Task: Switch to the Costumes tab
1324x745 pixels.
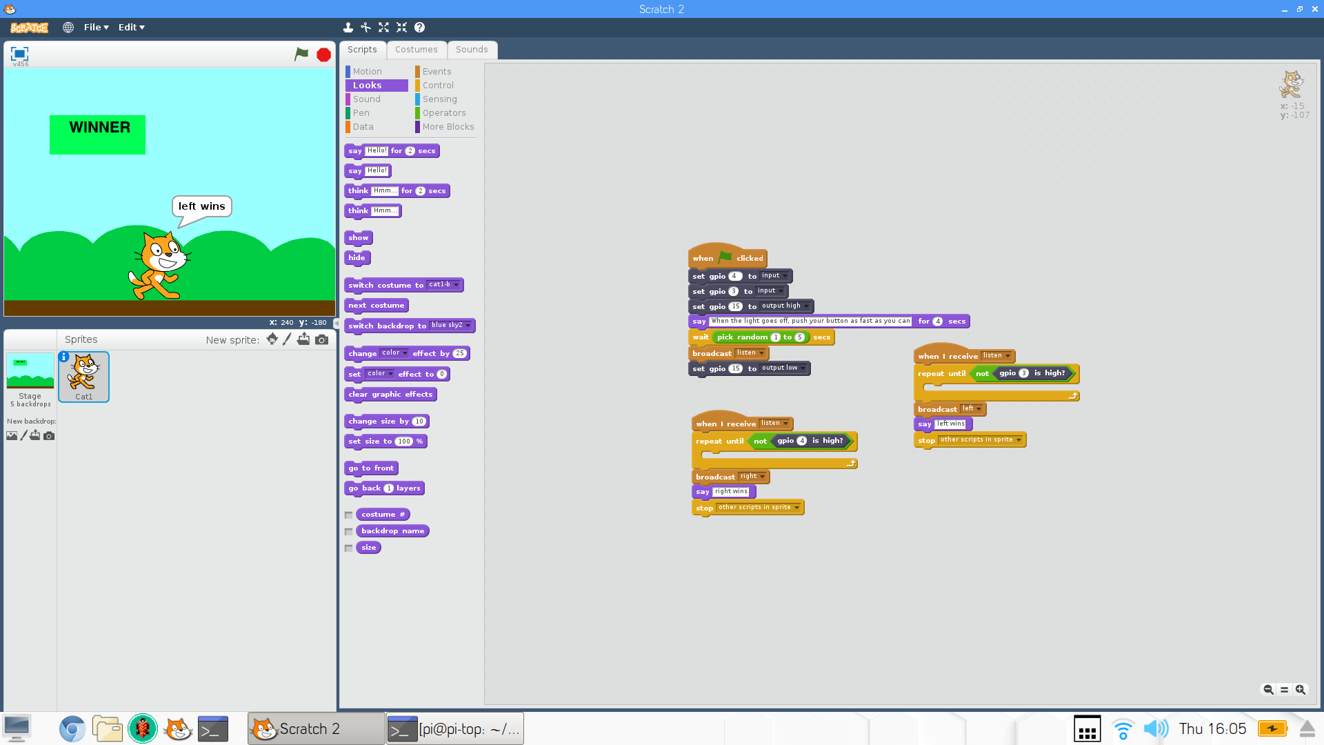Action: pos(414,49)
